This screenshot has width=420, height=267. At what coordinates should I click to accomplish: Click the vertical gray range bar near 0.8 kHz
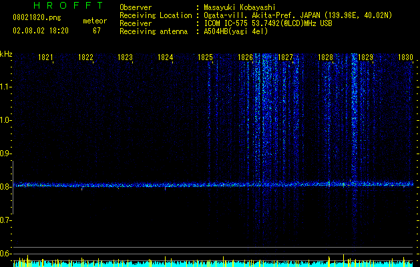pos(13,188)
